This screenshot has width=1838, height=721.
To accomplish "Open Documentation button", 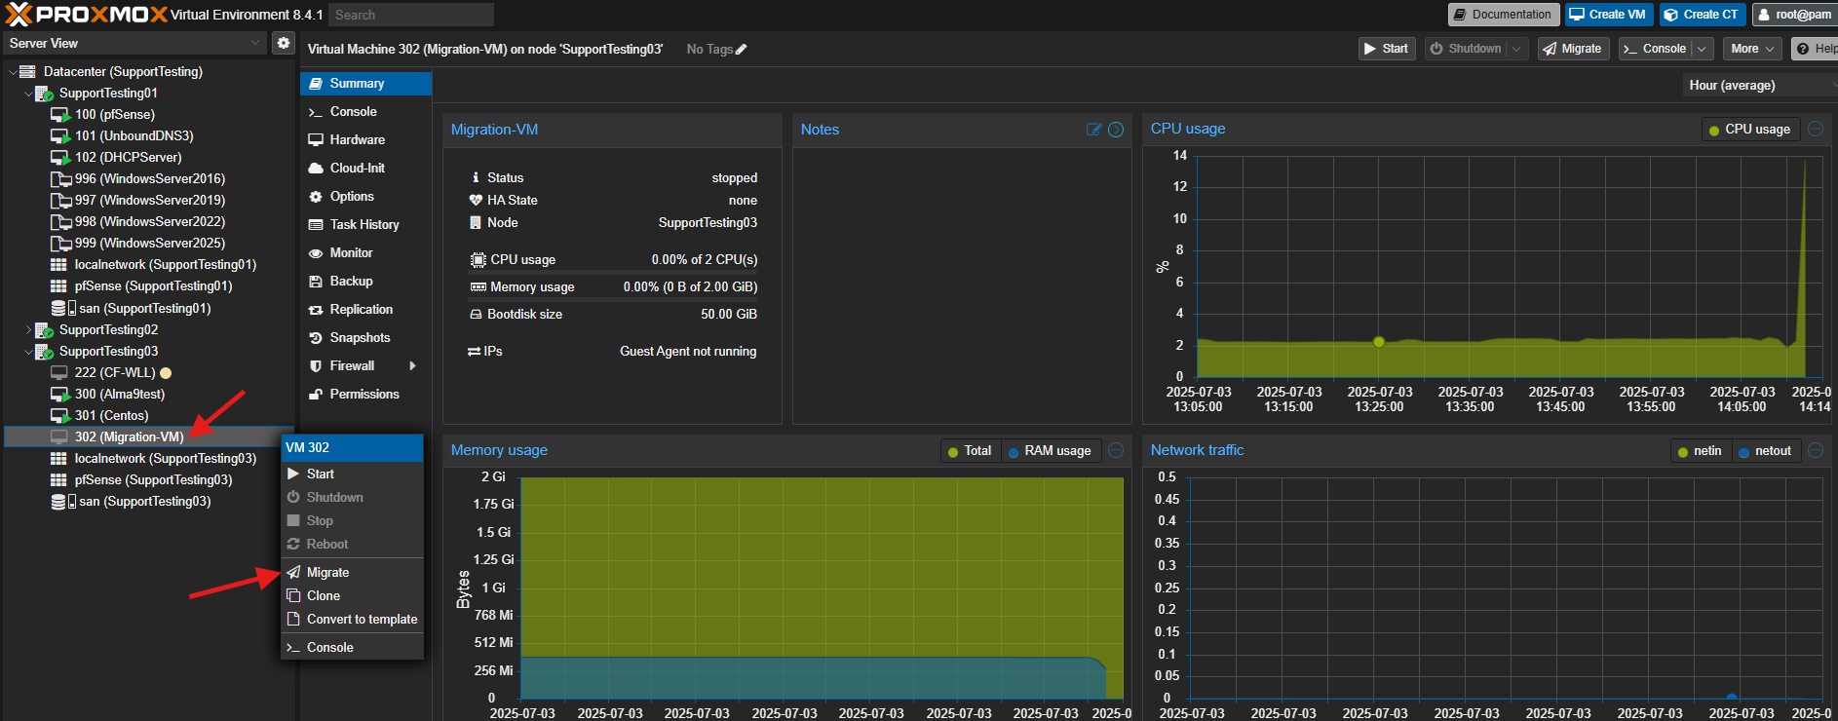I will click(x=1502, y=15).
